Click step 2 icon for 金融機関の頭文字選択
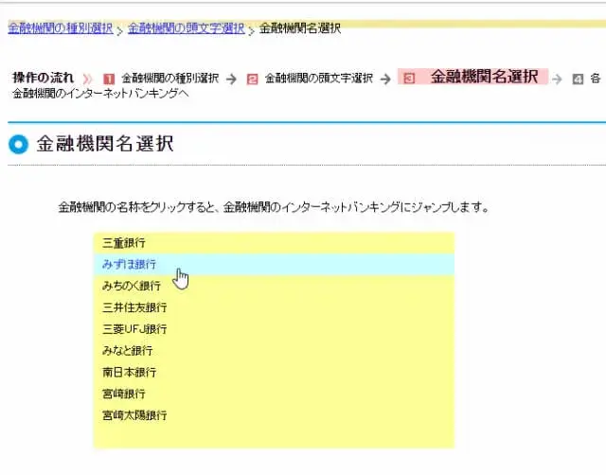The image size is (606, 475). coord(252,79)
